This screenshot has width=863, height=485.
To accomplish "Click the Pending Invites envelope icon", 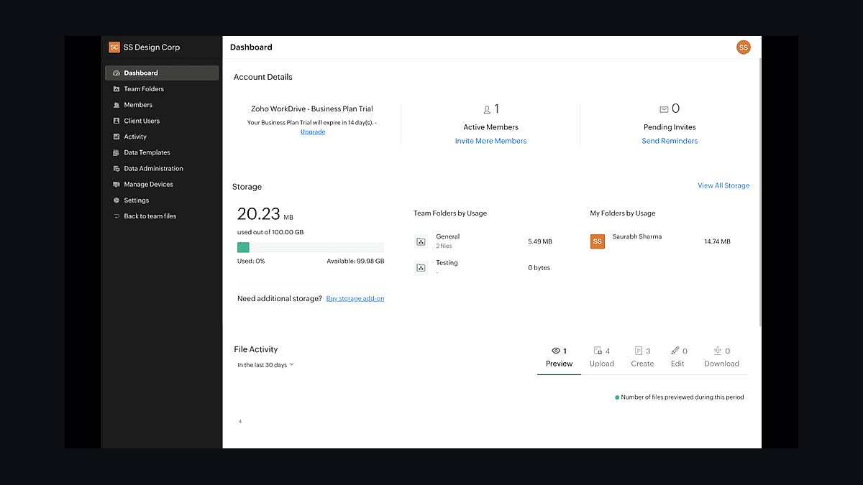I will [664, 109].
